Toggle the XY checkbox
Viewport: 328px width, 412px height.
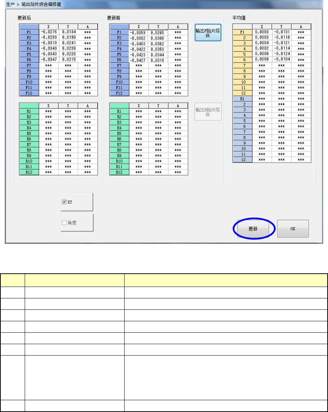(x=64, y=202)
